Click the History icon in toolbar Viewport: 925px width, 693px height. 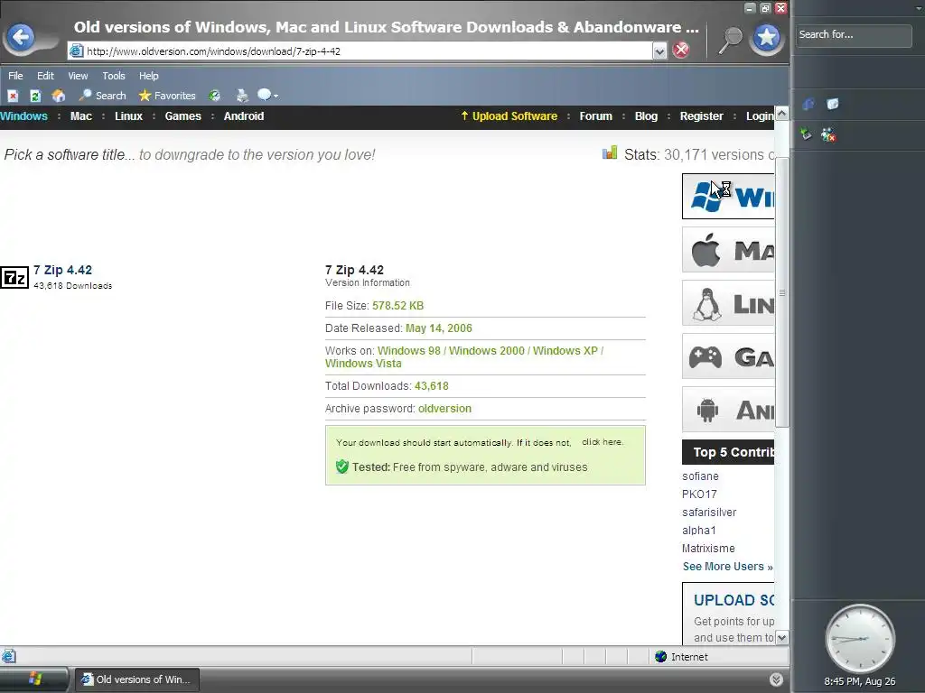pyautogui.click(x=215, y=96)
